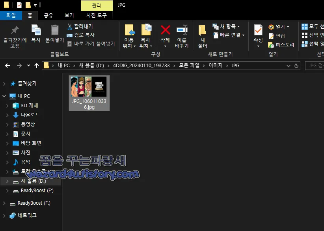Open the Move to location menu
The image size is (324, 231).
(x=129, y=36)
